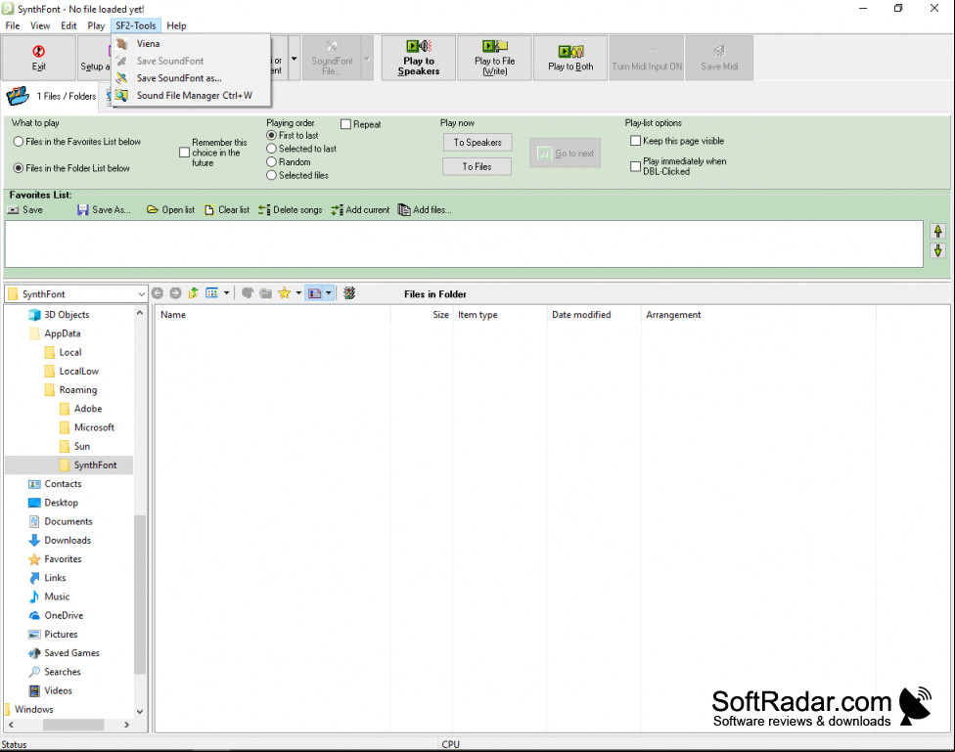Select the Downloads folder in tree
955x752 pixels.
(x=68, y=541)
